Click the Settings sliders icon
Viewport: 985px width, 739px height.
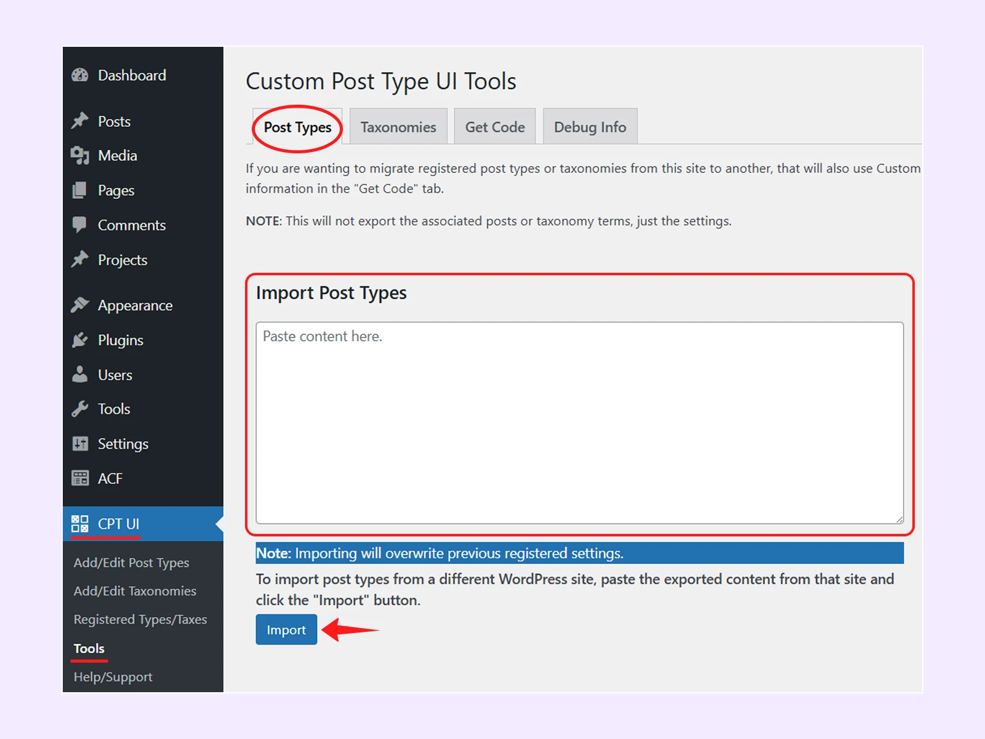pos(80,443)
